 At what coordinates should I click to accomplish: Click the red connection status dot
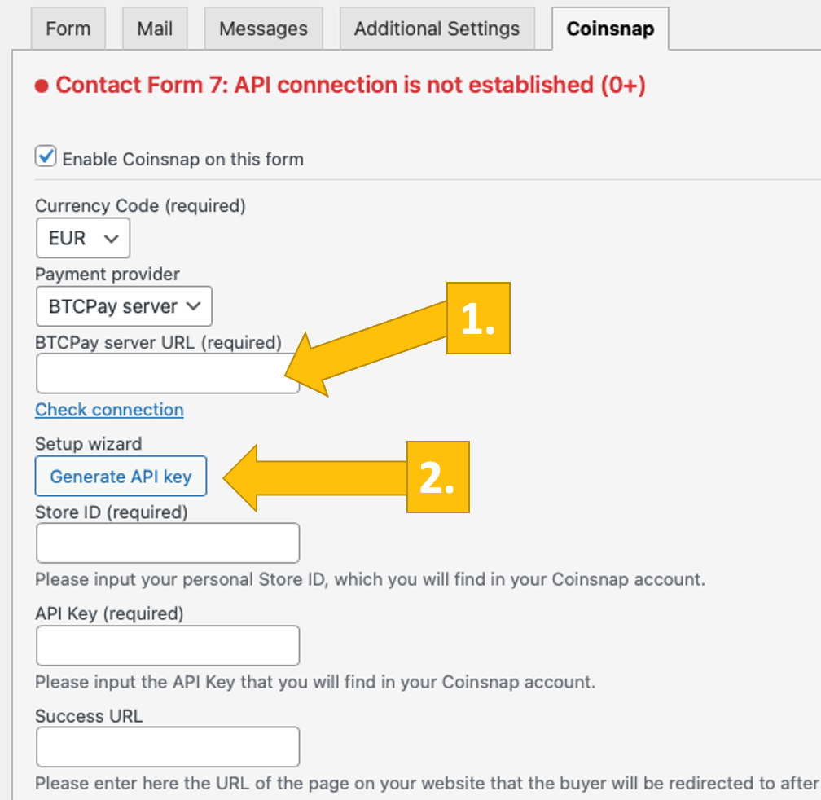[42, 86]
